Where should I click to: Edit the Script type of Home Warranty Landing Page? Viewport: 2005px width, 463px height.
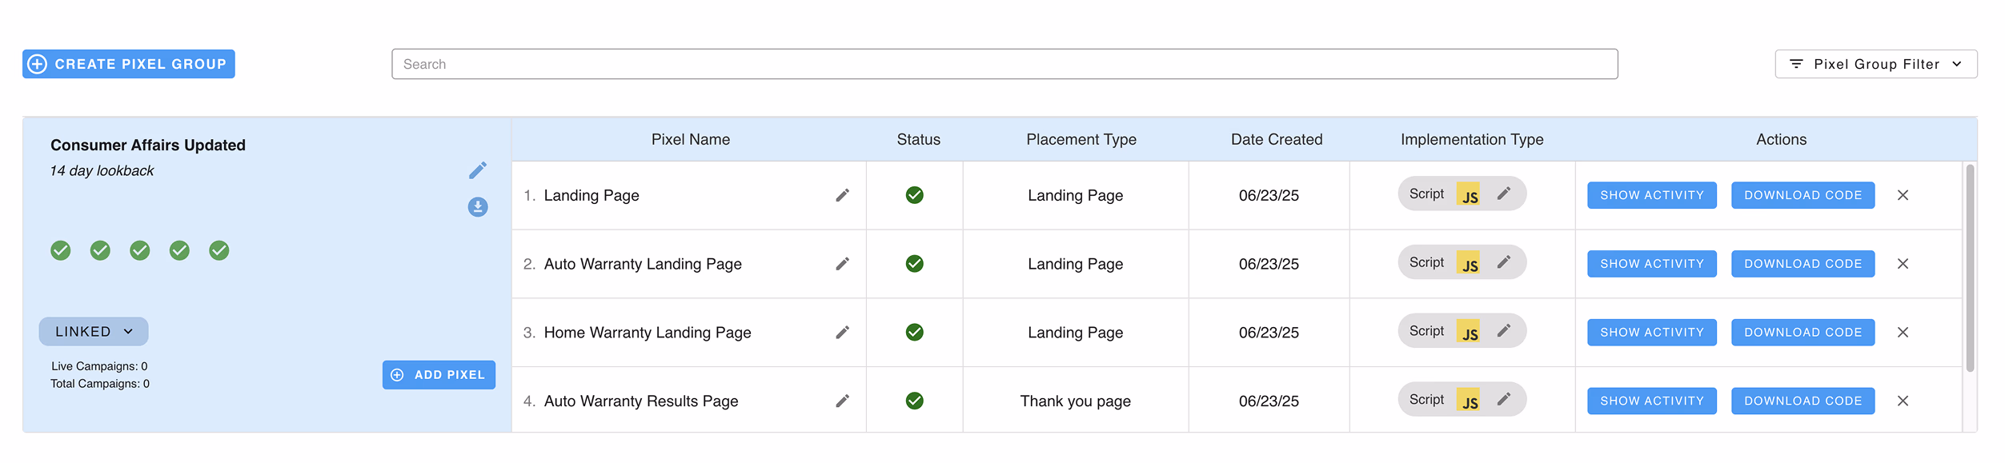(1504, 331)
